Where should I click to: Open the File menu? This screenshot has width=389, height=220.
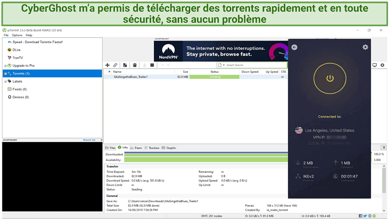(6, 35)
